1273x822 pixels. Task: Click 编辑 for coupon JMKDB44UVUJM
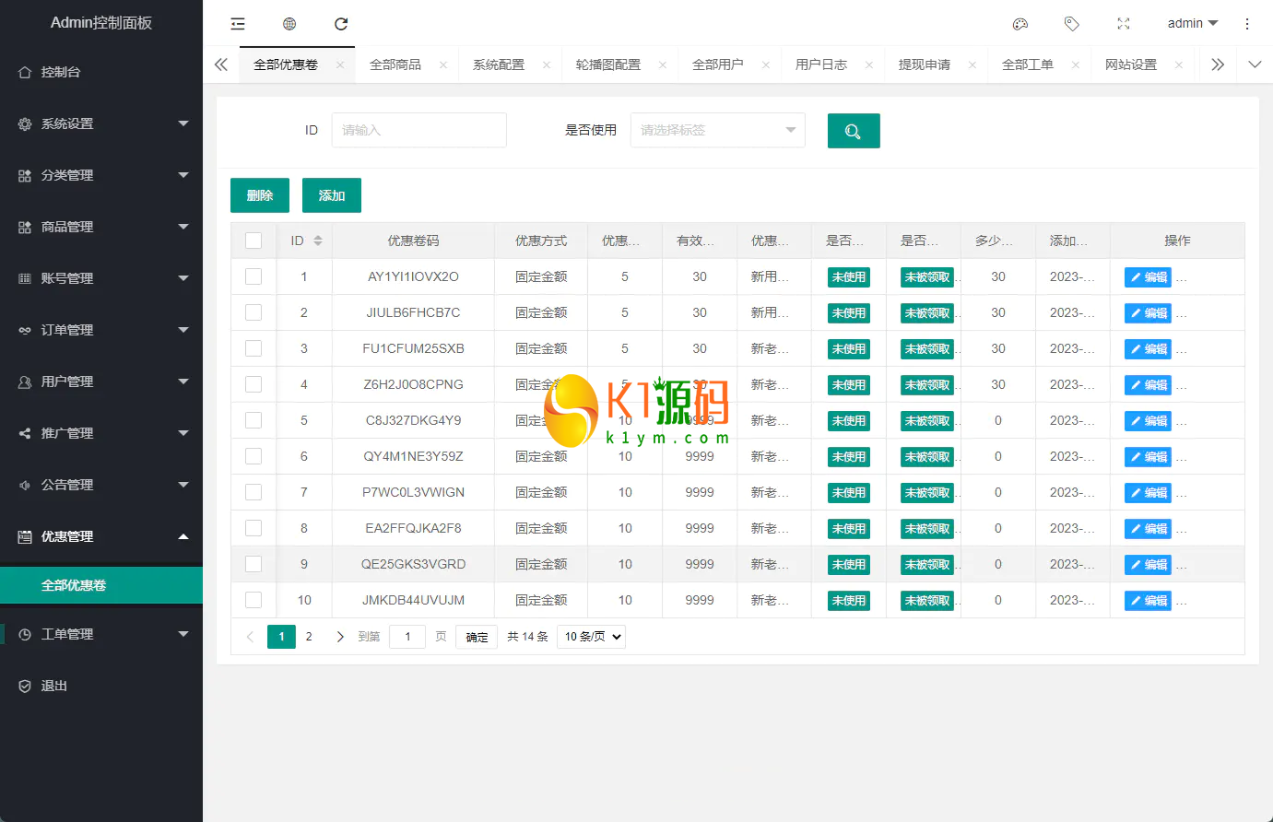point(1148,601)
